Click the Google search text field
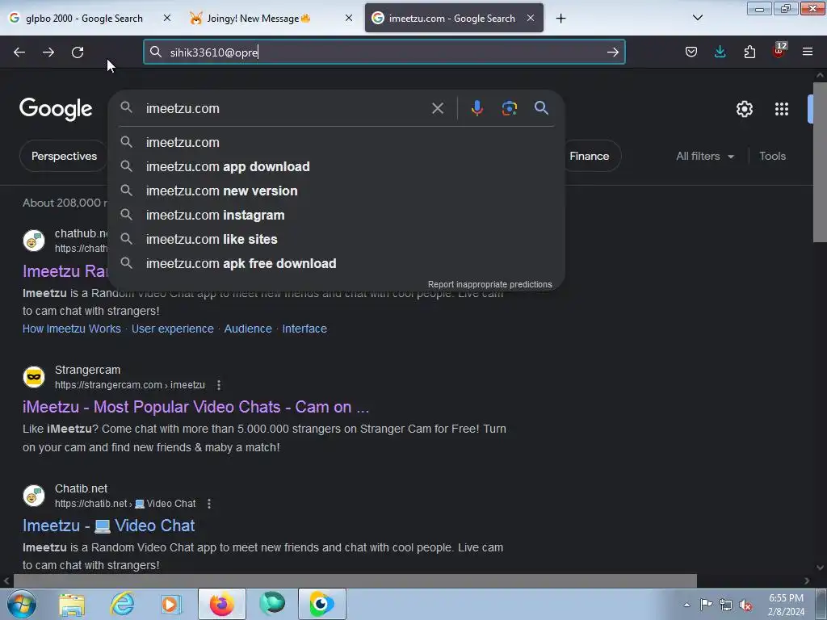This screenshot has width=827, height=620. 285,109
